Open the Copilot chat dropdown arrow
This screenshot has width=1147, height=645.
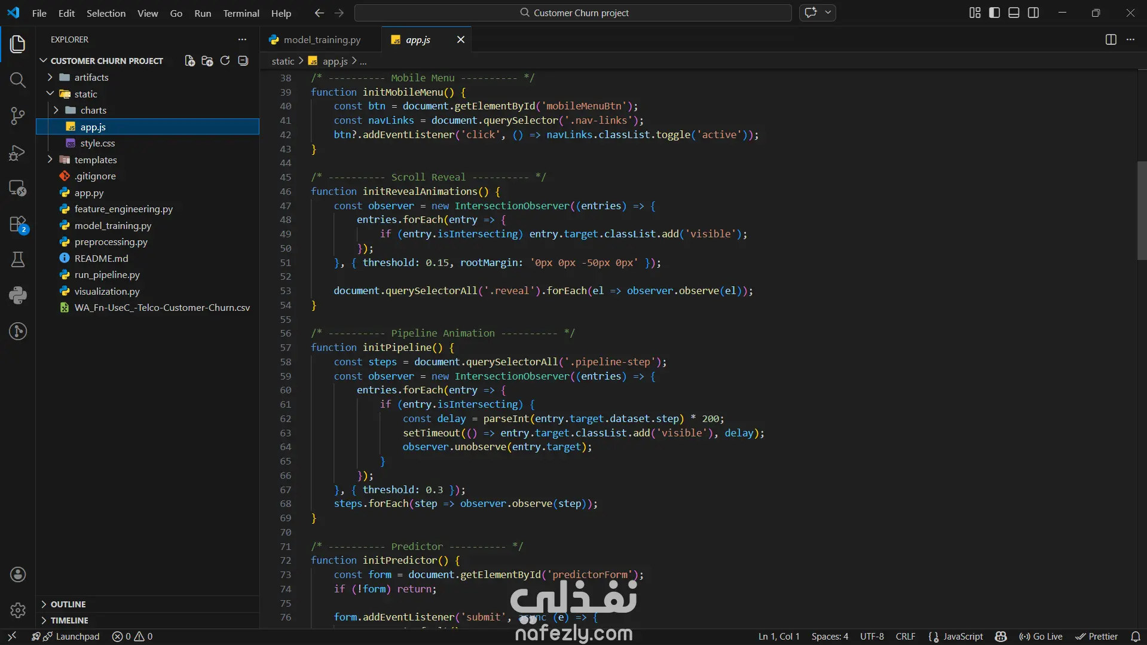[x=828, y=13]
